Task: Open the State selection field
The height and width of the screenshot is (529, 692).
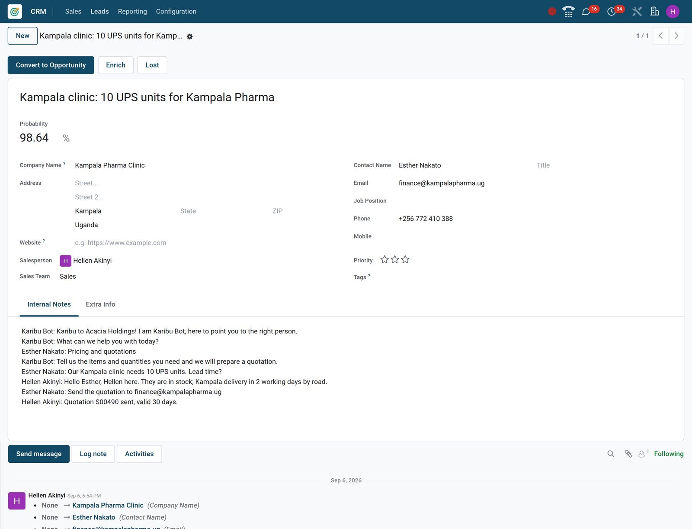Action: (x=224, y=211)
